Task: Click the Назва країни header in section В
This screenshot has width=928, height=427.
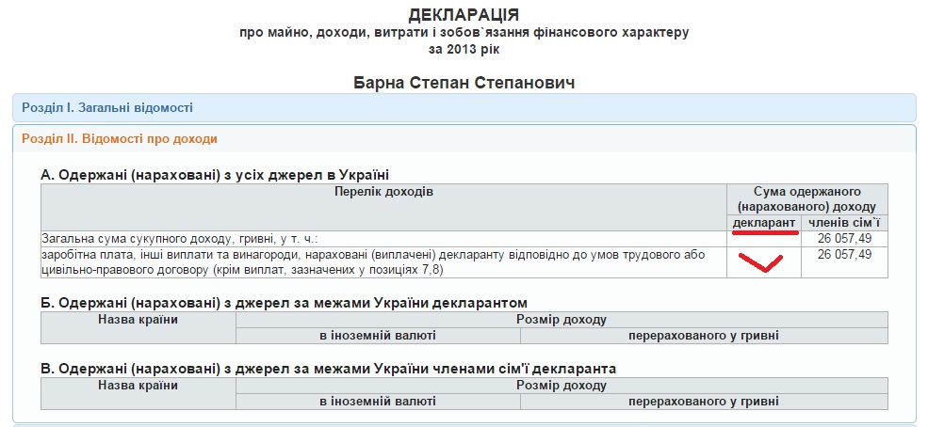Action: (x=138, y=386)
